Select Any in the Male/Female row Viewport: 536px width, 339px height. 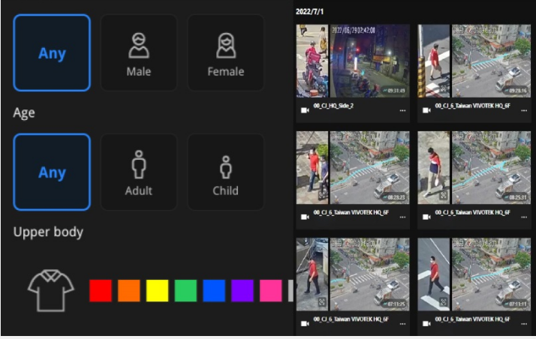tap(52, 52)
